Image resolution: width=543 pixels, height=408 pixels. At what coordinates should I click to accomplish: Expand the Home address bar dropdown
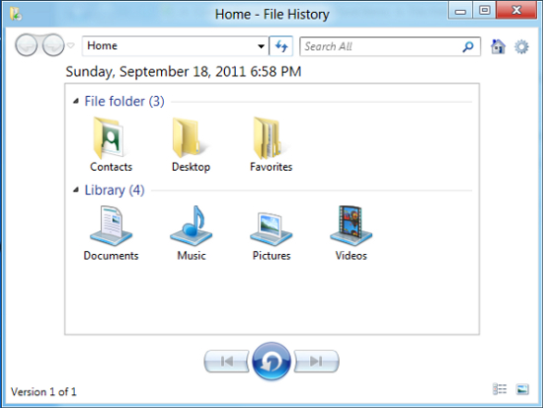pos(261,46)
